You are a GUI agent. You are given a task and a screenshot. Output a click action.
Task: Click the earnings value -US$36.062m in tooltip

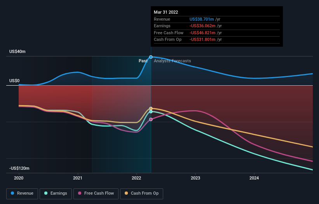(x=202, y=26)
